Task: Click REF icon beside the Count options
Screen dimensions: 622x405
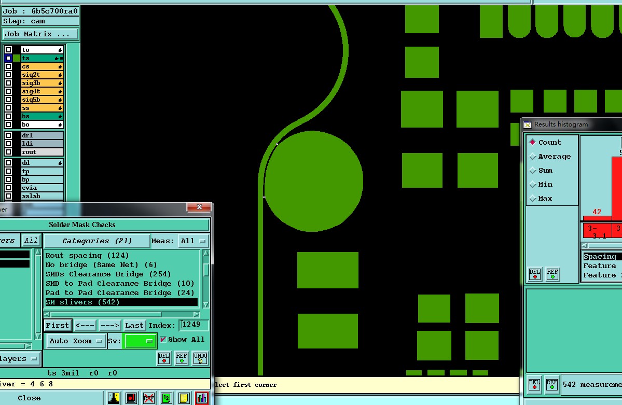Action: pyautogui.click(x=552, y=274)
